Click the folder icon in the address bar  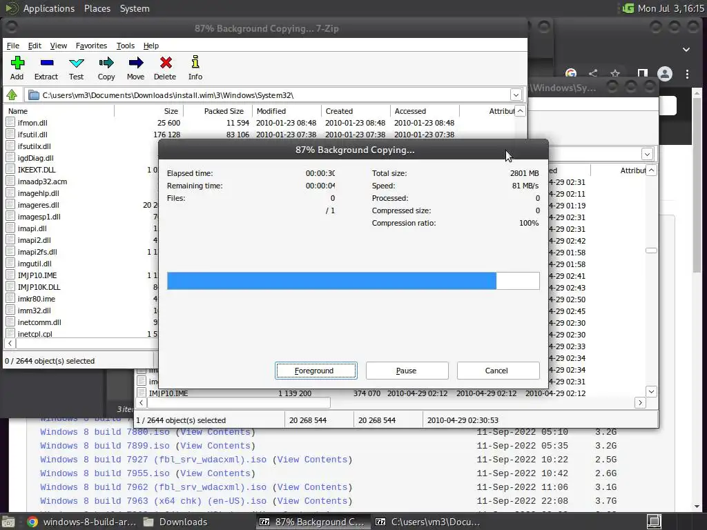pos(33,95)
